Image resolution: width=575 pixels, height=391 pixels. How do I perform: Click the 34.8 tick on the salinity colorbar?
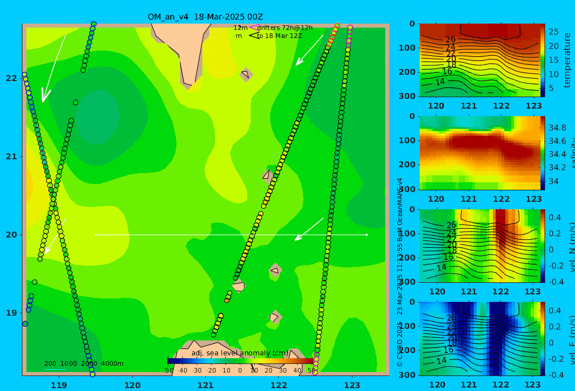pyautogui.click(x=557, y=128)
